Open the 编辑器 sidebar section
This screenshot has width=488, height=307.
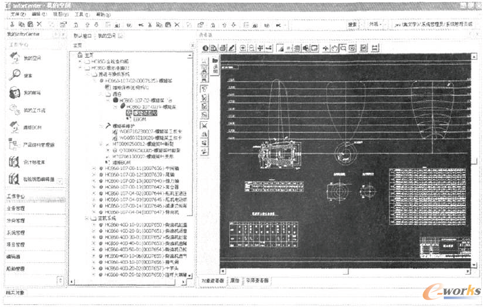click(x=35, y=257)
